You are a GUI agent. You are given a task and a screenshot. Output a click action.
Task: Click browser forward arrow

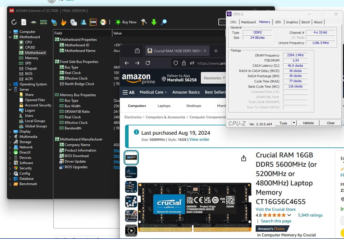click(137, 63)
